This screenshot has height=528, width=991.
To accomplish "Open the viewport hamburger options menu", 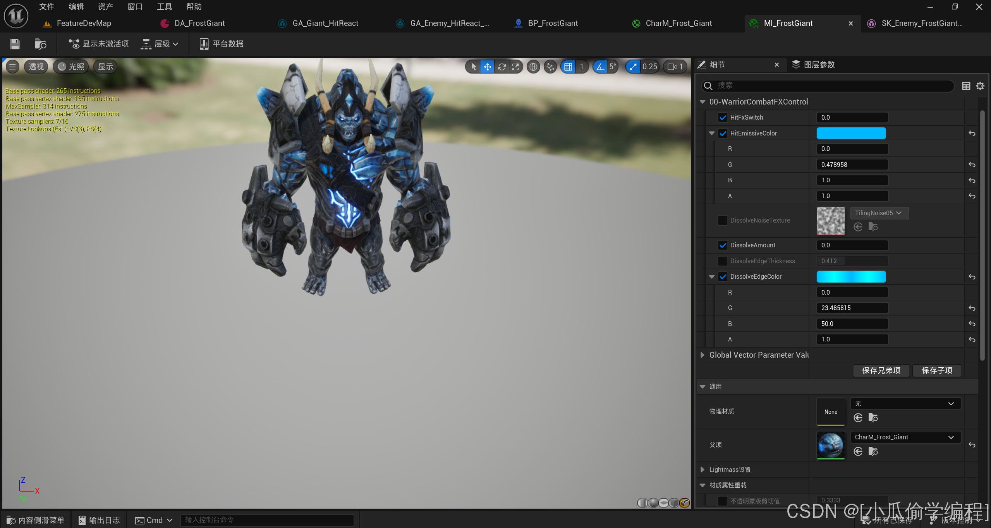I will [x=12, y=67].
